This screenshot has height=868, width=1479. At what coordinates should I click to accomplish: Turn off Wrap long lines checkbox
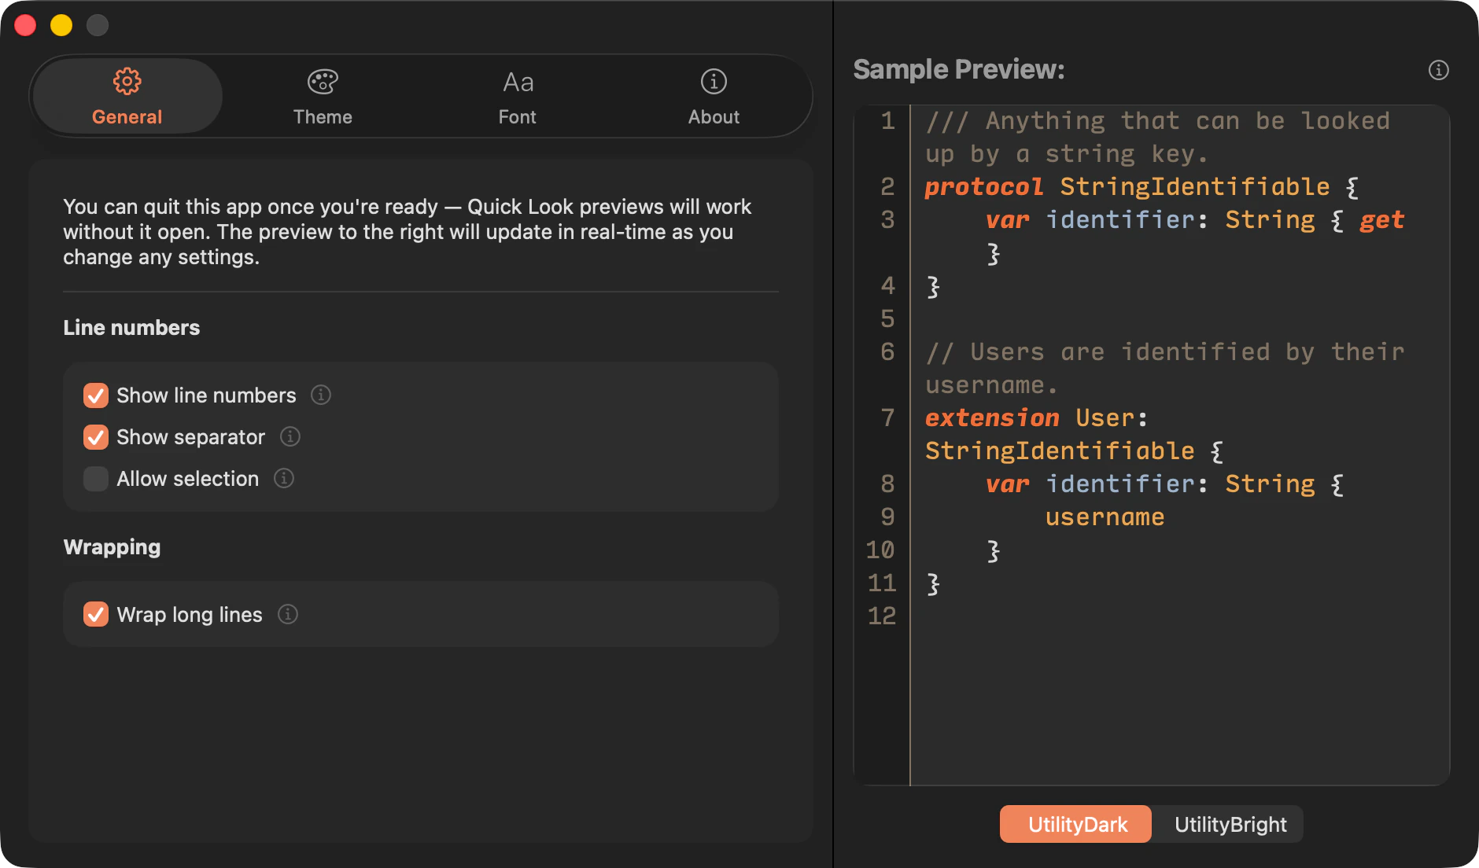point(96,614)
